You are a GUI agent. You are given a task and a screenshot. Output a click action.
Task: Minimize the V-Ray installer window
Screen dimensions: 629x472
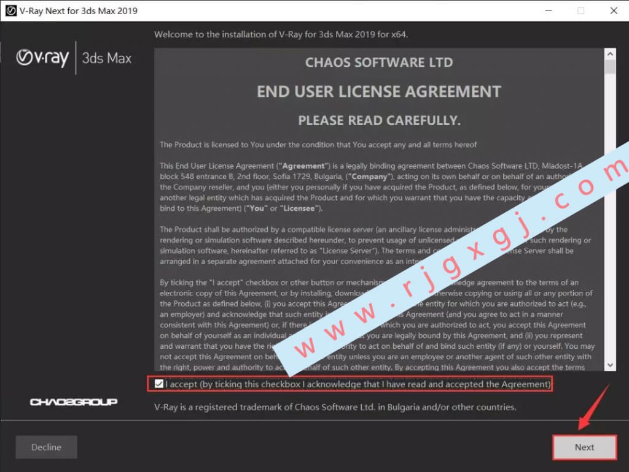click(x=549, y=10)
